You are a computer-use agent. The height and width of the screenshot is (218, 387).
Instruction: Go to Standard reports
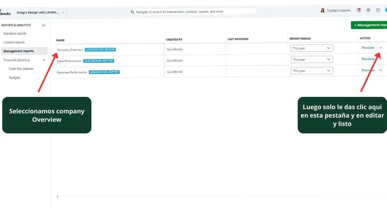click(x=15, y=34)
